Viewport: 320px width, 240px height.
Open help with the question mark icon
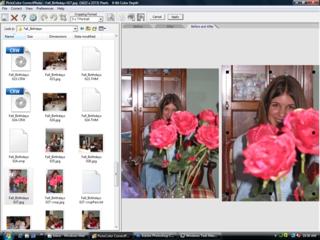pyautogui.click(x=24, y=17)
